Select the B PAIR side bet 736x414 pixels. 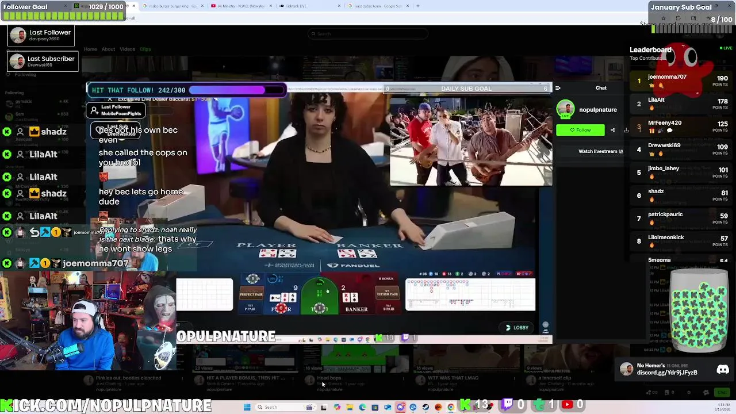[x=389, y=308]
